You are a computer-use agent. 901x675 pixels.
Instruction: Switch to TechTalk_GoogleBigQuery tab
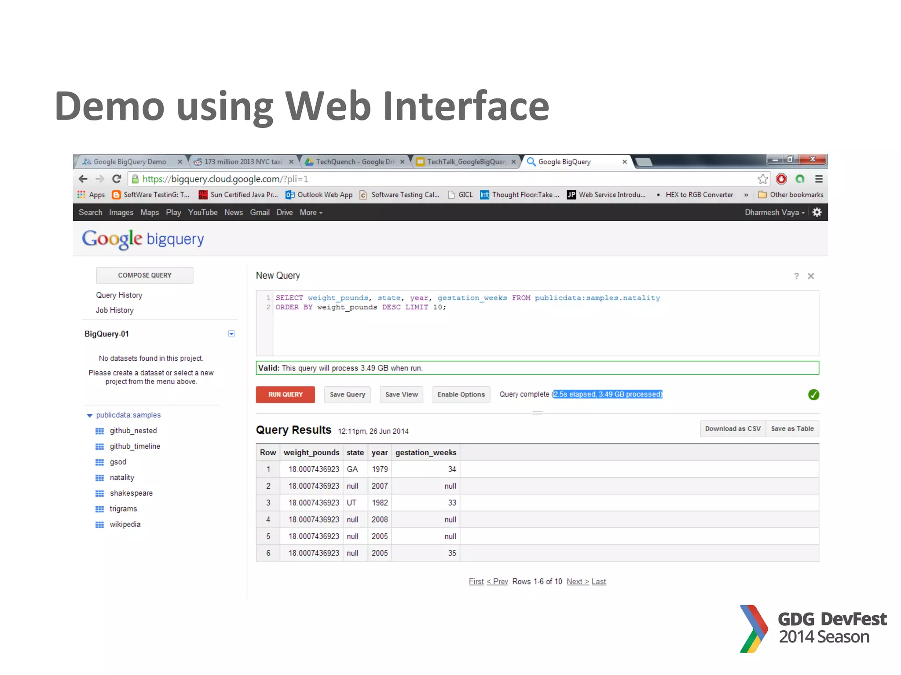coord(466,162)
